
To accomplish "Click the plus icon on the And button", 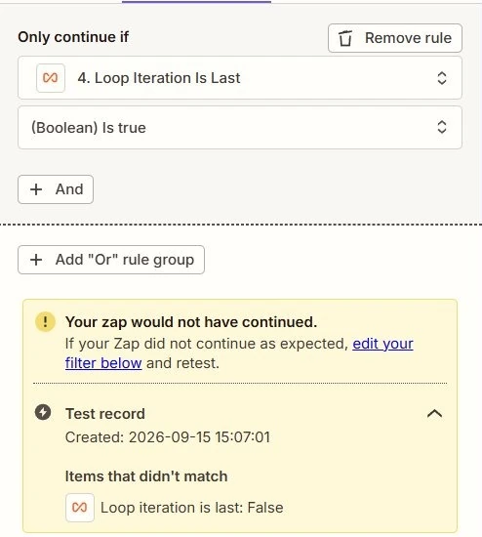I will click(36, 189).
